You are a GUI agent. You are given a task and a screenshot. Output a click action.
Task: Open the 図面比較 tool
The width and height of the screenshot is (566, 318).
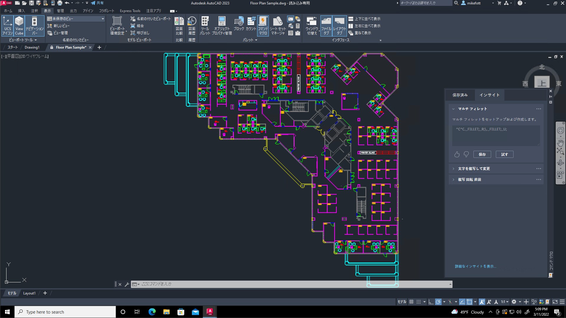tap(179, 25)
